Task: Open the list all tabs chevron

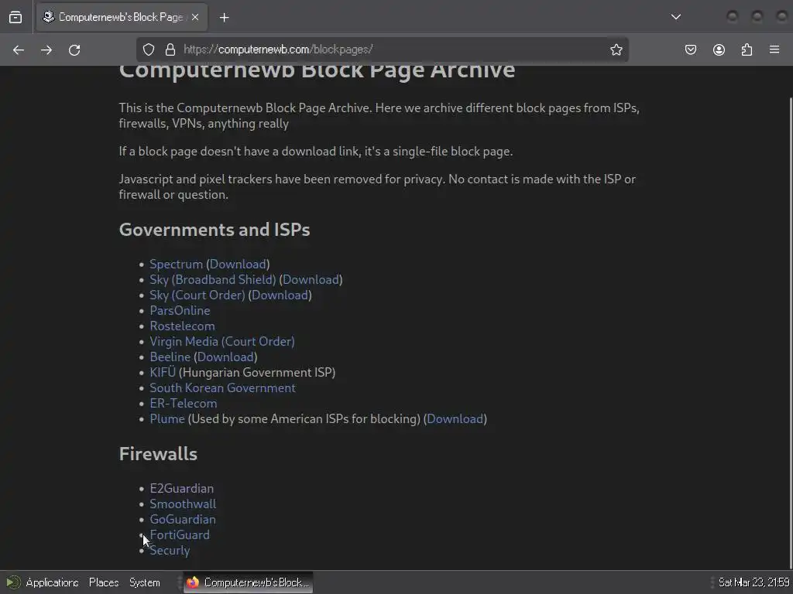Action: coord(675,17)
